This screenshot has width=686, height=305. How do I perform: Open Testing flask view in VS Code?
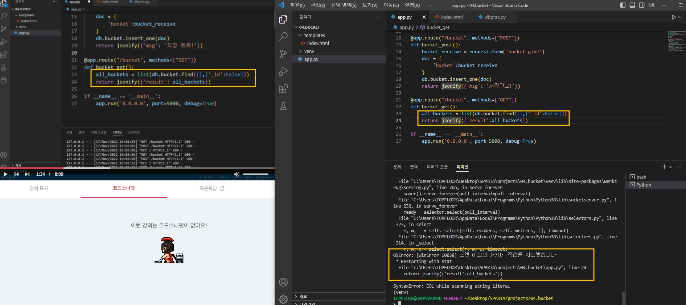point(283,106)
